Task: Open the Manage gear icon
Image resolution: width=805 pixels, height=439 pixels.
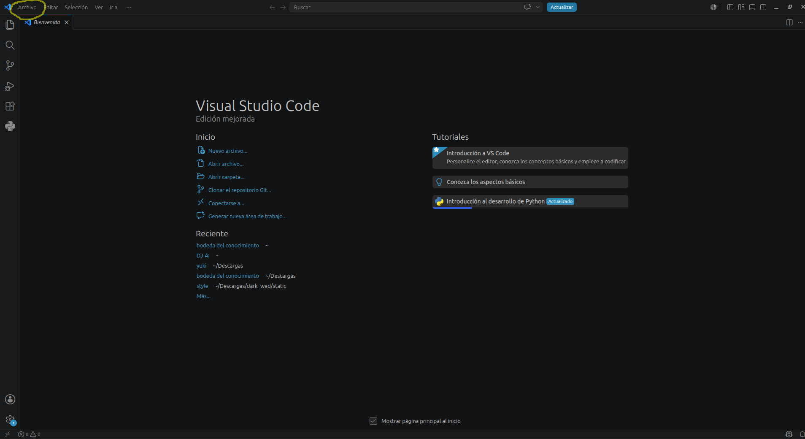Action: [x=10, y=420]
